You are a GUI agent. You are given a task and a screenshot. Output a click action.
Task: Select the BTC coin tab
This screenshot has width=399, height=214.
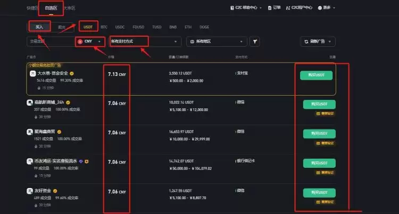pyautogui.click(x=104, y=27)
